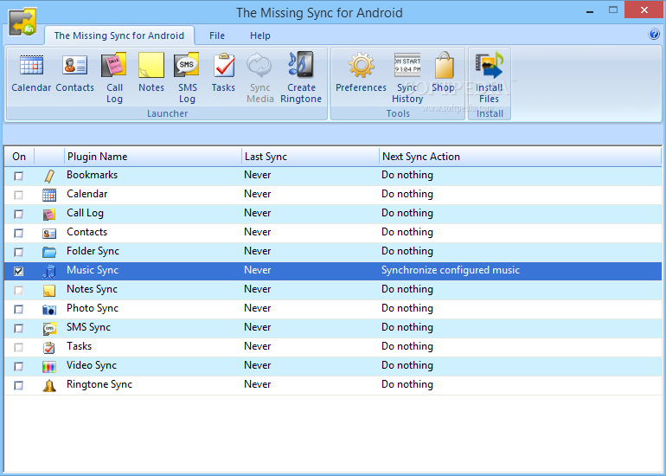666x476 pixels.
Task: Open Tasks from the Launcher group
Action: click(223, 68)
